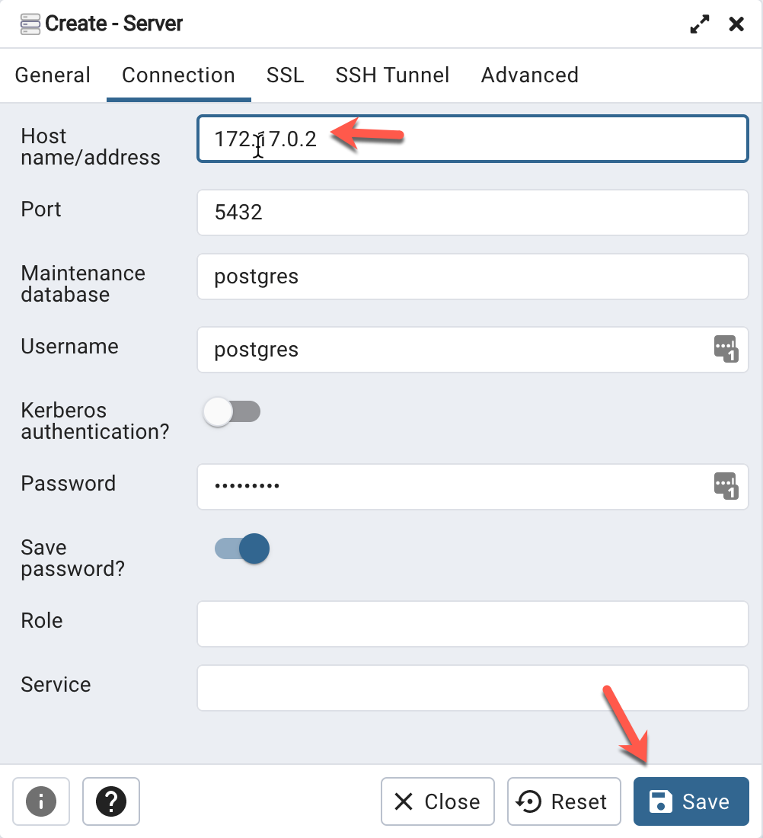
Task: Click the empty Role field
Action: (x=472, y=623)
